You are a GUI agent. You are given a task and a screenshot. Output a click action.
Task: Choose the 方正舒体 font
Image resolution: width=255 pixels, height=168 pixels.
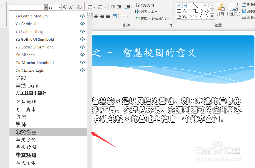click(x=48, y=101)
